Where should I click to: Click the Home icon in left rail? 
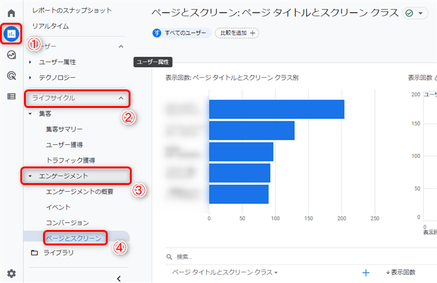(11, 12)
